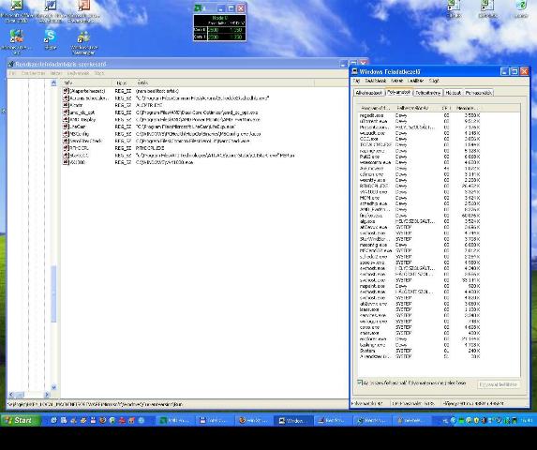Click registry tree scrollbar up arrow
537x450 pixels.
pos(53,83)
